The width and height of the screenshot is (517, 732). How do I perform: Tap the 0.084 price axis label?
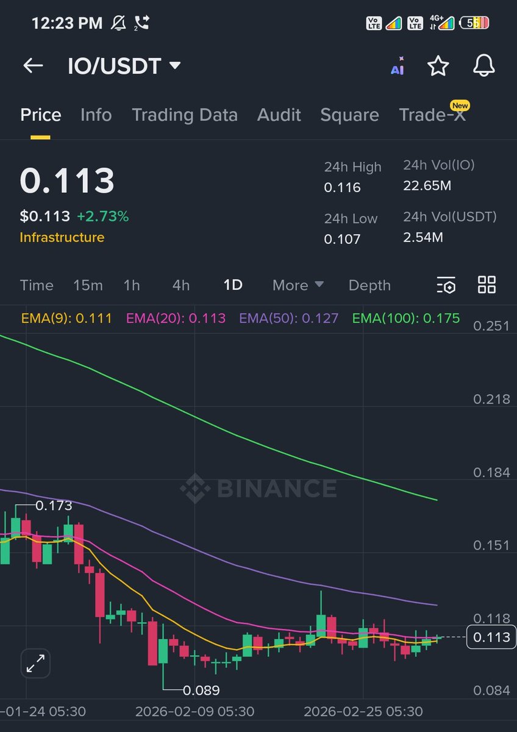pyautogui.click(x=491, y=691)
